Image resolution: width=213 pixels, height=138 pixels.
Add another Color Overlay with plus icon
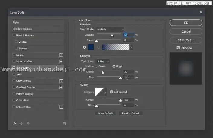pos(61,81)
